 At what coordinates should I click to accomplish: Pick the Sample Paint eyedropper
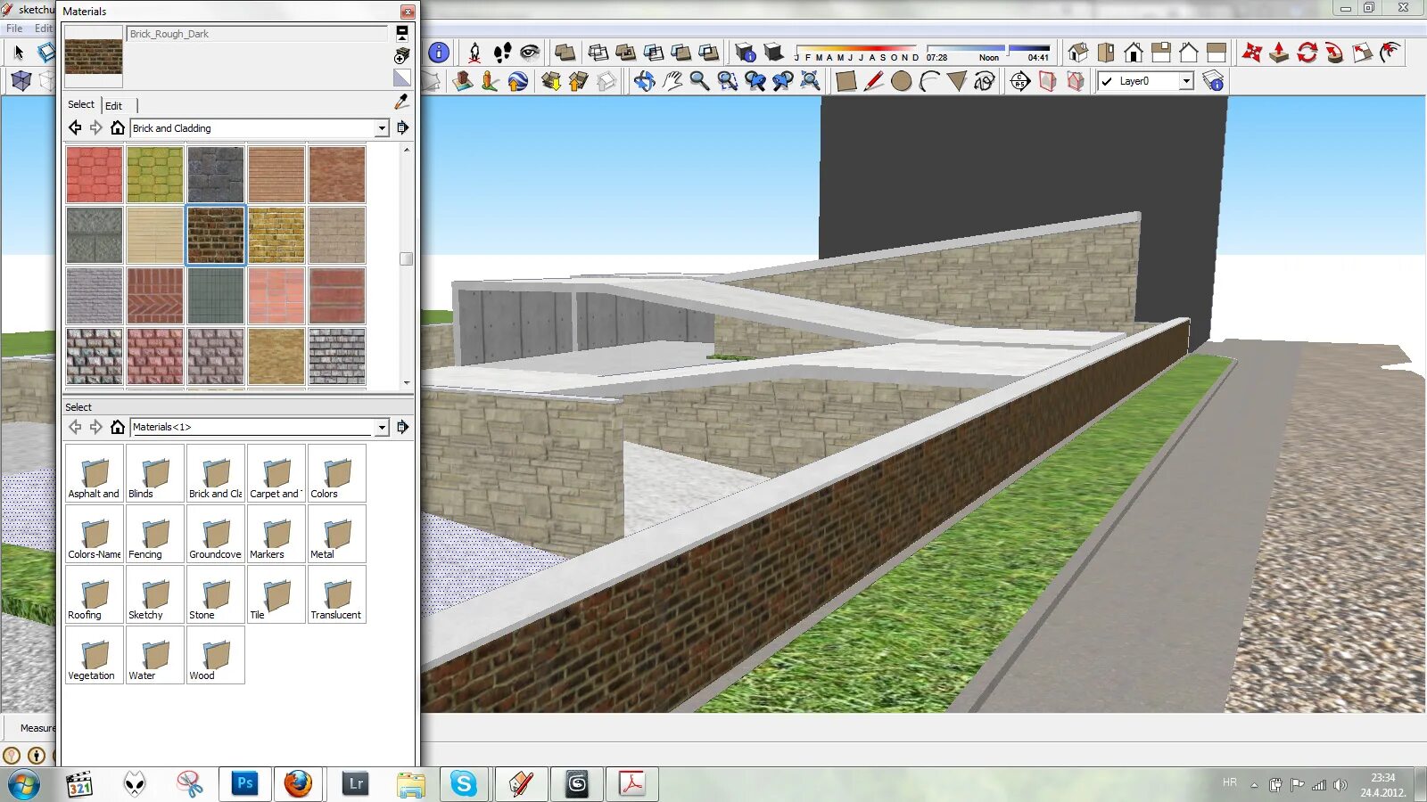point(402,103)
